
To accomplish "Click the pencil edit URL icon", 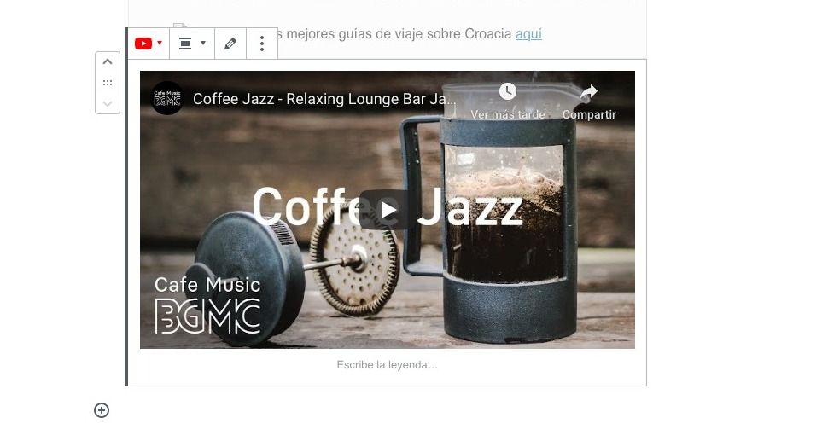I will [230, 44].
